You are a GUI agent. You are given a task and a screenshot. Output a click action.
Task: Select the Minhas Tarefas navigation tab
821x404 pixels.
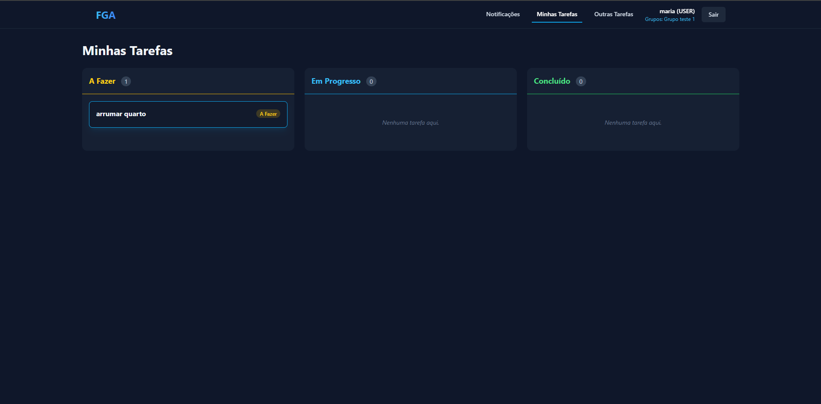click(x=557, y=15)
